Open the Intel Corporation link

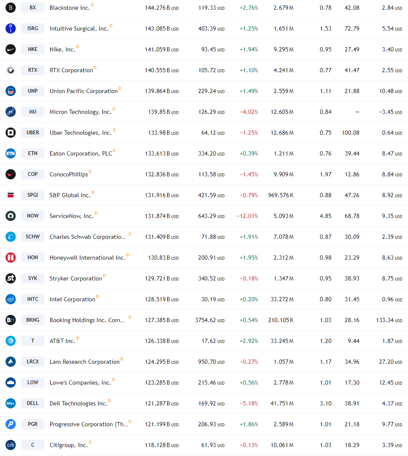pos(72,299)
